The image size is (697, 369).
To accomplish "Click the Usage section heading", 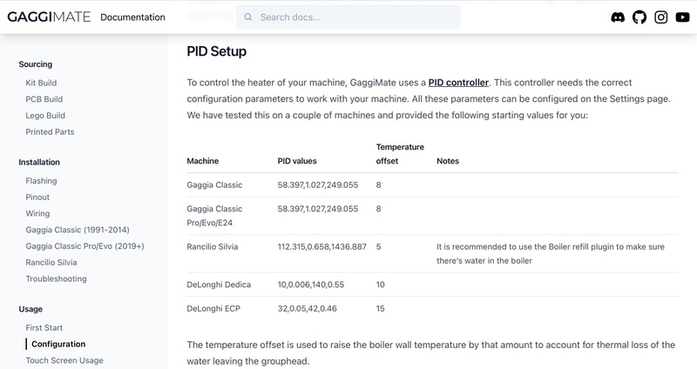I will pyautogui.click(x=30, y=309).
